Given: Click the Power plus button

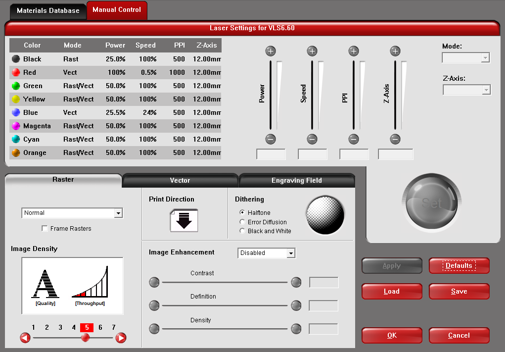Looking at the screenshot, I should (x=271, y=51).
